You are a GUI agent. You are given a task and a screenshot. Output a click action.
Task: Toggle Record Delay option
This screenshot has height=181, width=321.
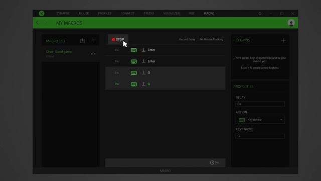(187, 39)
